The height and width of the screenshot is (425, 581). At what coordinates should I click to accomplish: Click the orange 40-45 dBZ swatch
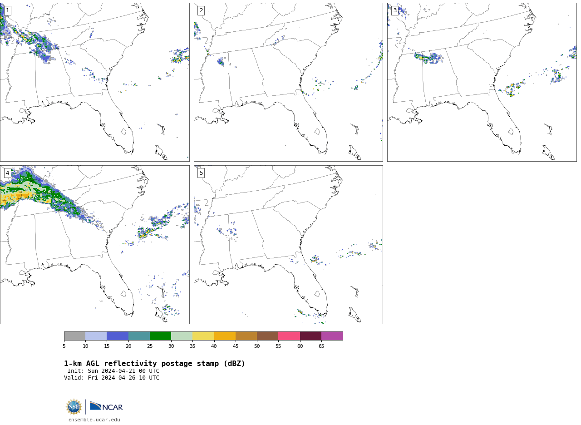pyautogui.click(x=225, y=336)
